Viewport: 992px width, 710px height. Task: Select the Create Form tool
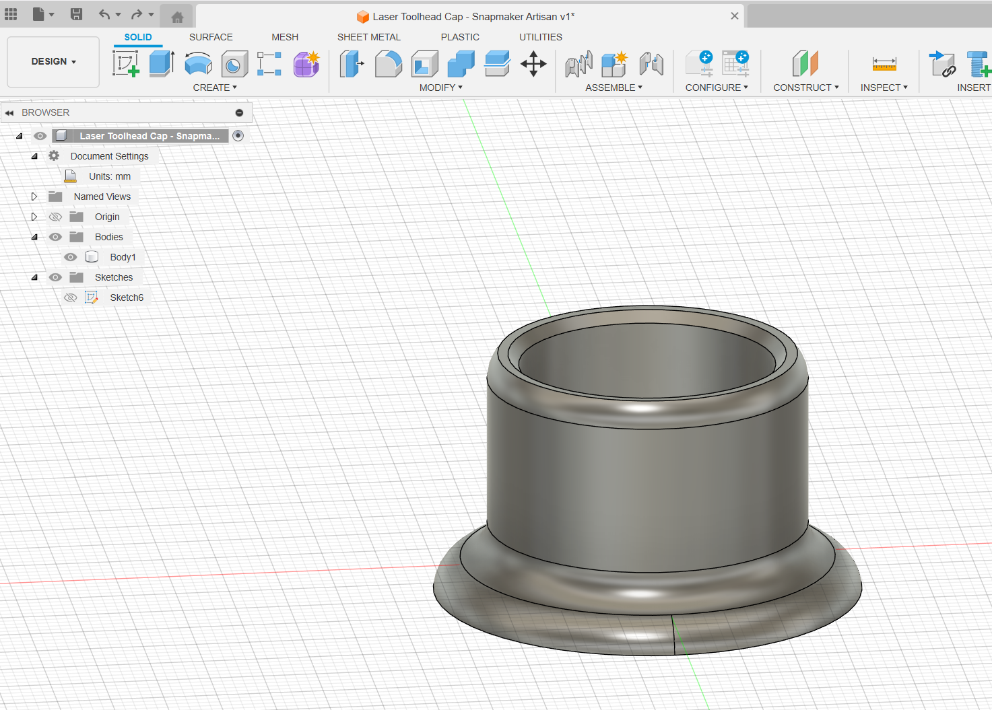pos(306,64)
